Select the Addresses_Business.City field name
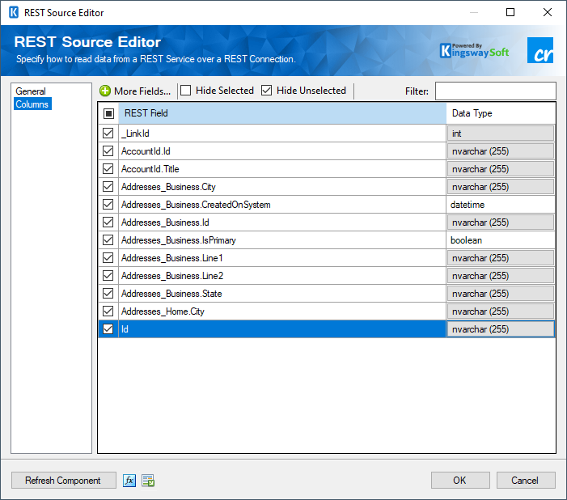Image resolution: width=567 pixels, height=500 pixels. 168,186
